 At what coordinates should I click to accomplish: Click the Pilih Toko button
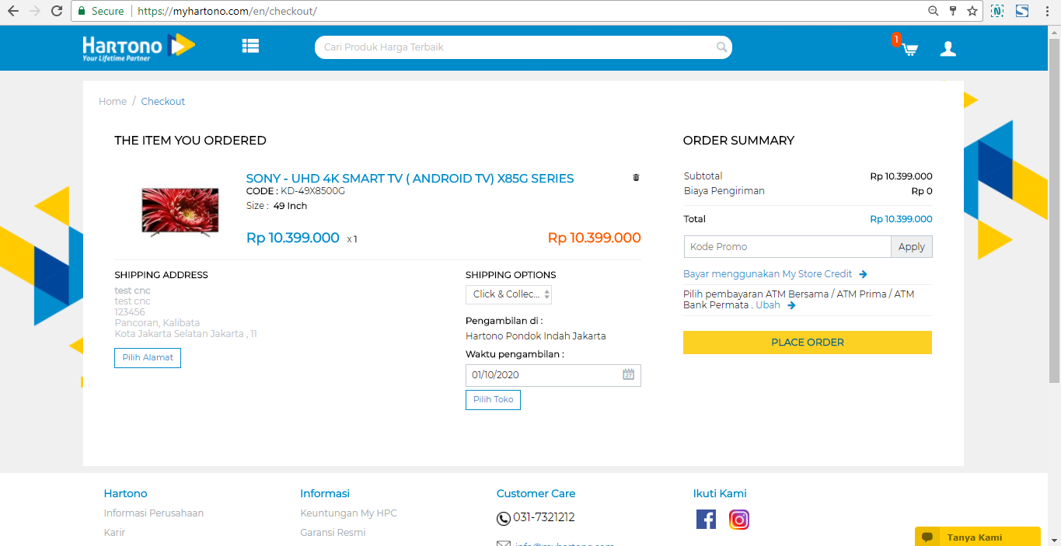[x=493, y=399]
